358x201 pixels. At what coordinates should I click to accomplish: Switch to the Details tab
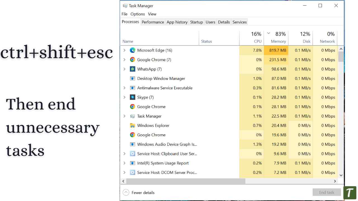224,22
